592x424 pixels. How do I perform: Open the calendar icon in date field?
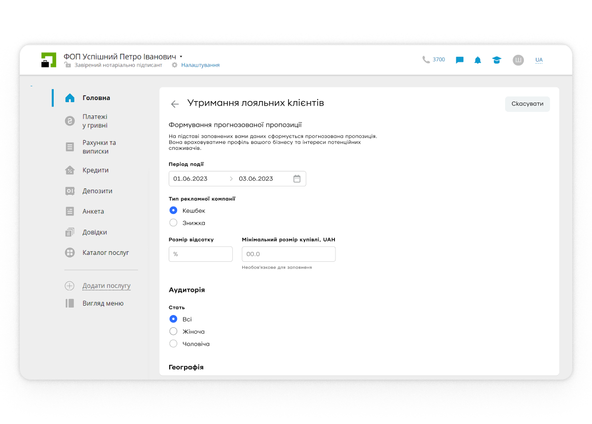(x=297, y=179)
